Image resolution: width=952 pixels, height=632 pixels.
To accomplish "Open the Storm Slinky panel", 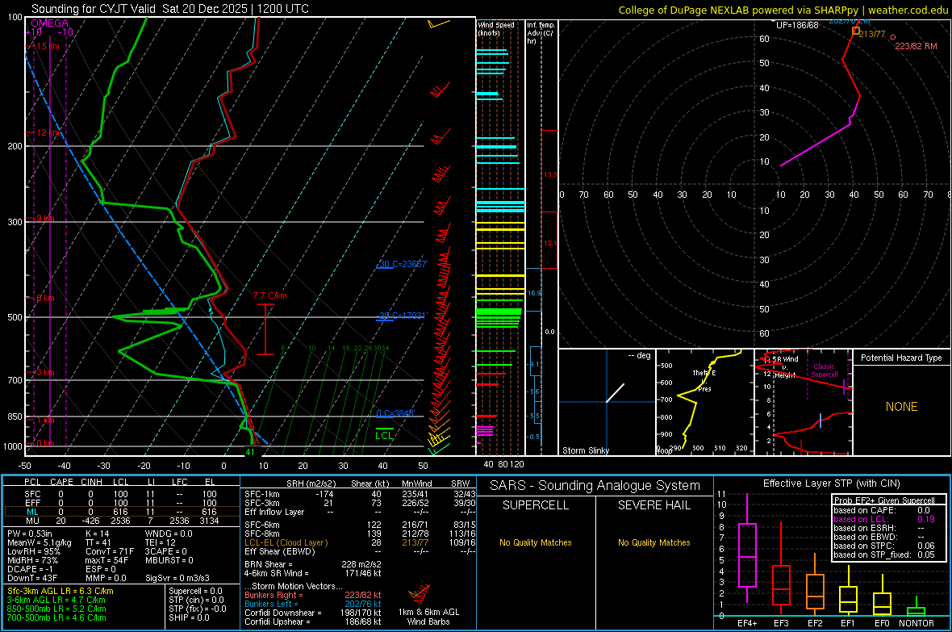I will pos(607,402).
